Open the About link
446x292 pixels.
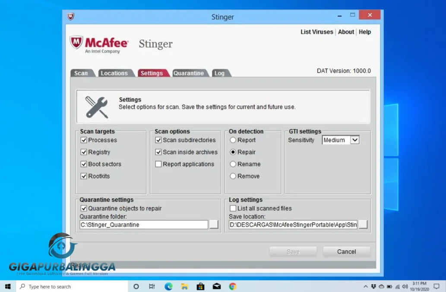pos(346,32)
